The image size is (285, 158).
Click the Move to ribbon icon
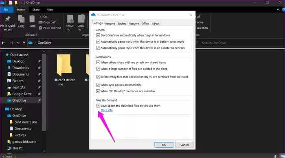70,19
